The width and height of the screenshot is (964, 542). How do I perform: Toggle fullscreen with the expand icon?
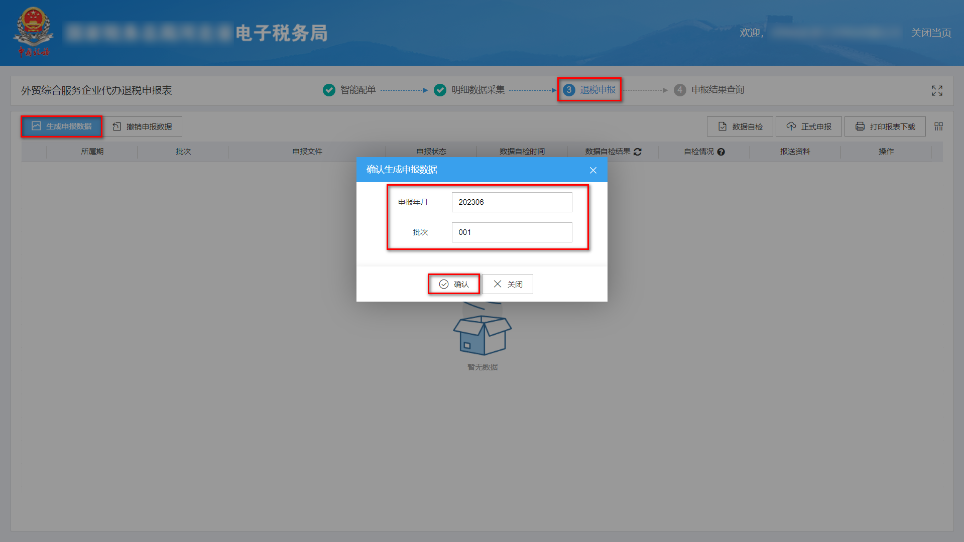937,90
